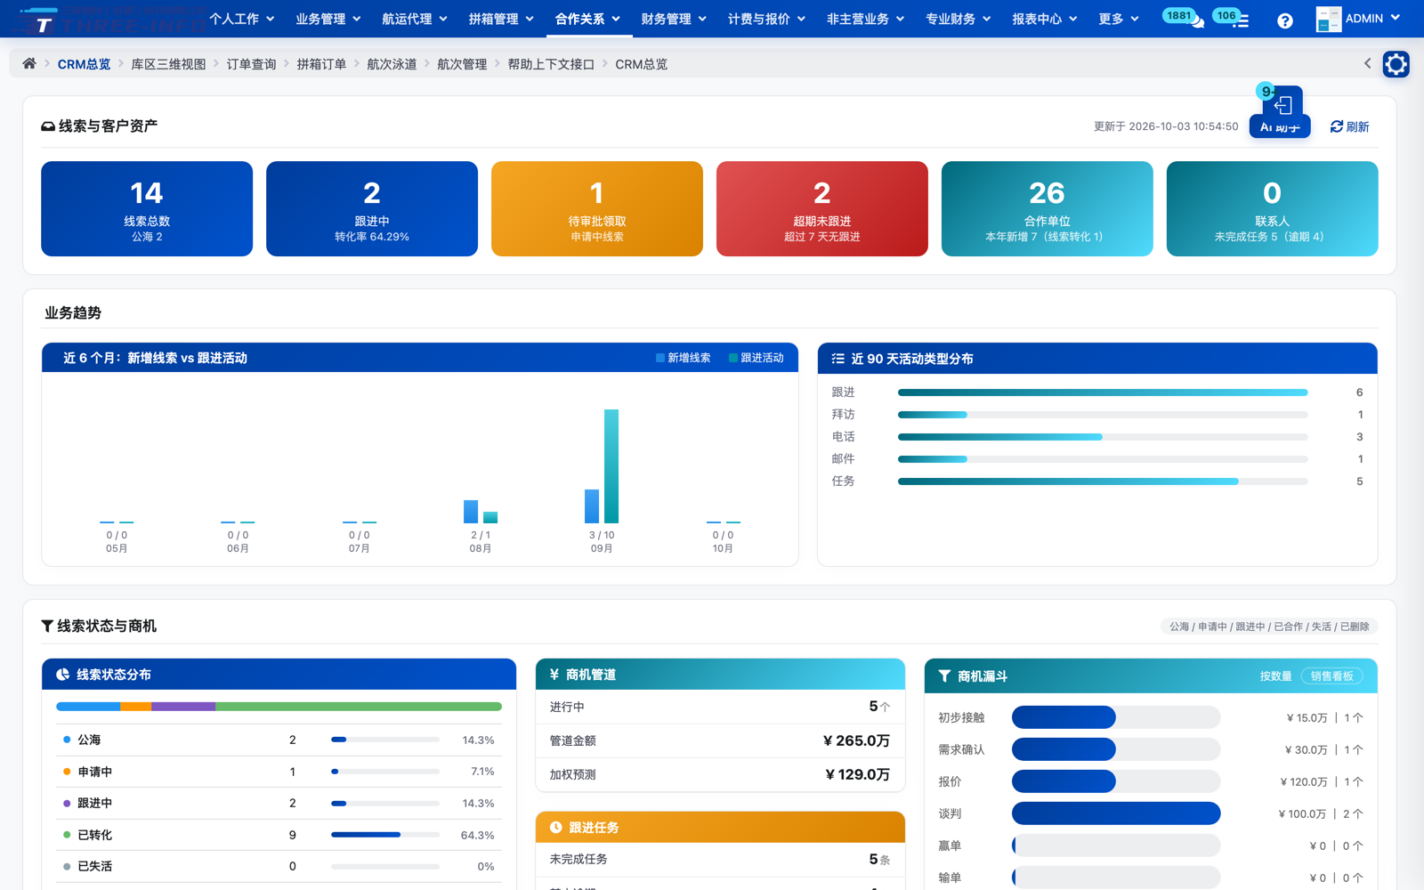Open the 合作关系 menu
This screenshot has height=890, width=1424.
[587, 19]
